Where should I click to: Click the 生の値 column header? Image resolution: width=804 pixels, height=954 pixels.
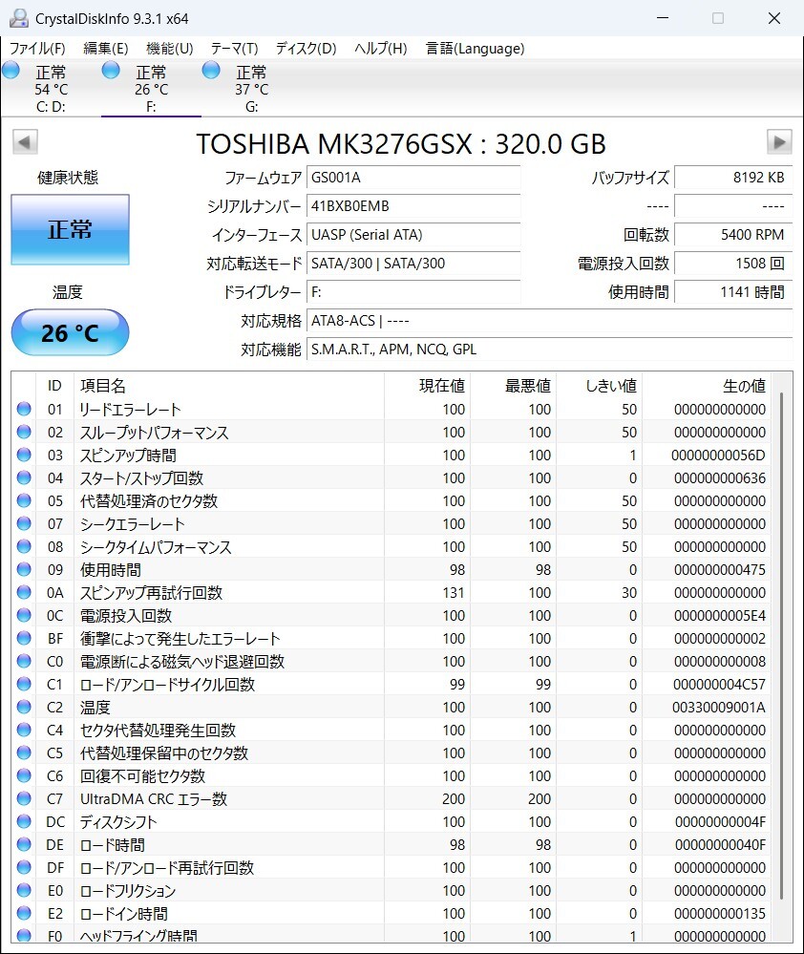(707, 386)
